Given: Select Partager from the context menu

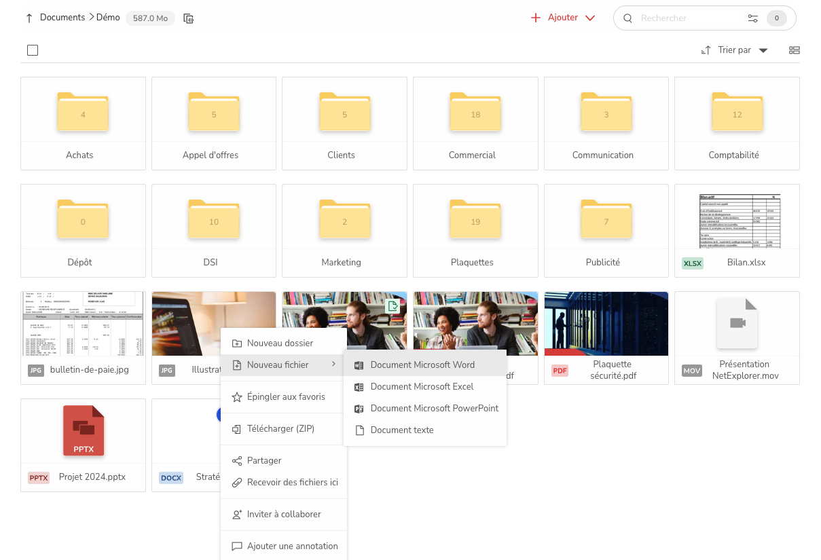Looking at the screenshot, I should pos(266,460).
